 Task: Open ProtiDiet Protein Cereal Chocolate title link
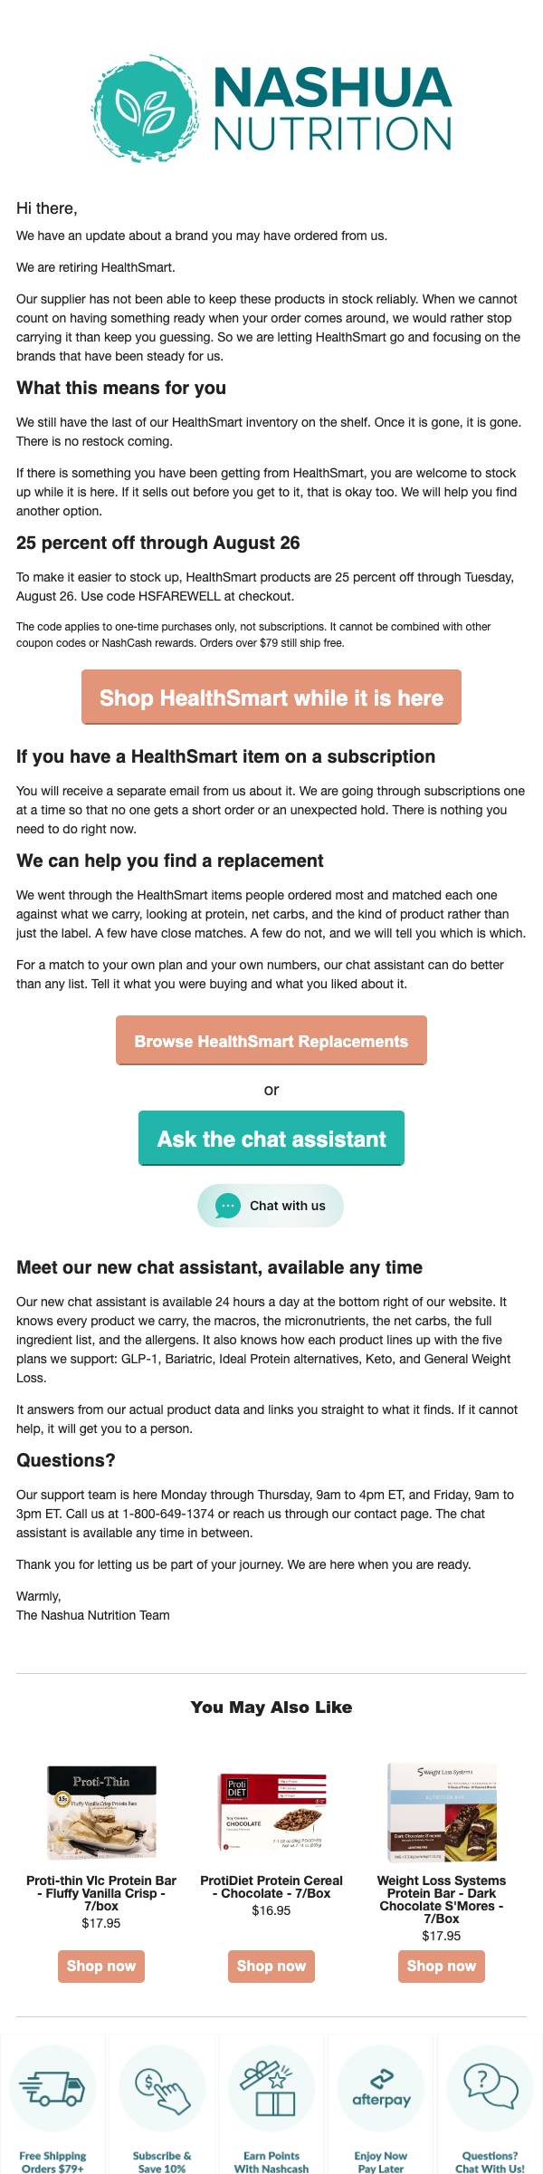point(271,1887)
